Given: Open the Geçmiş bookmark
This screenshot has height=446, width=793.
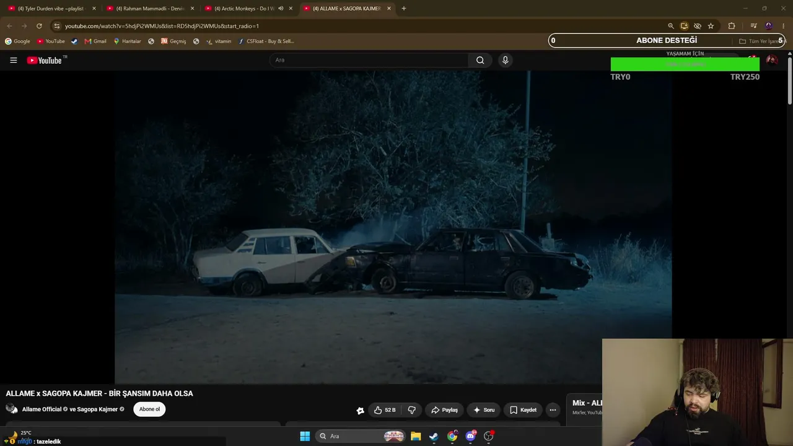Looking at the screenshot, I should [173, 42].
